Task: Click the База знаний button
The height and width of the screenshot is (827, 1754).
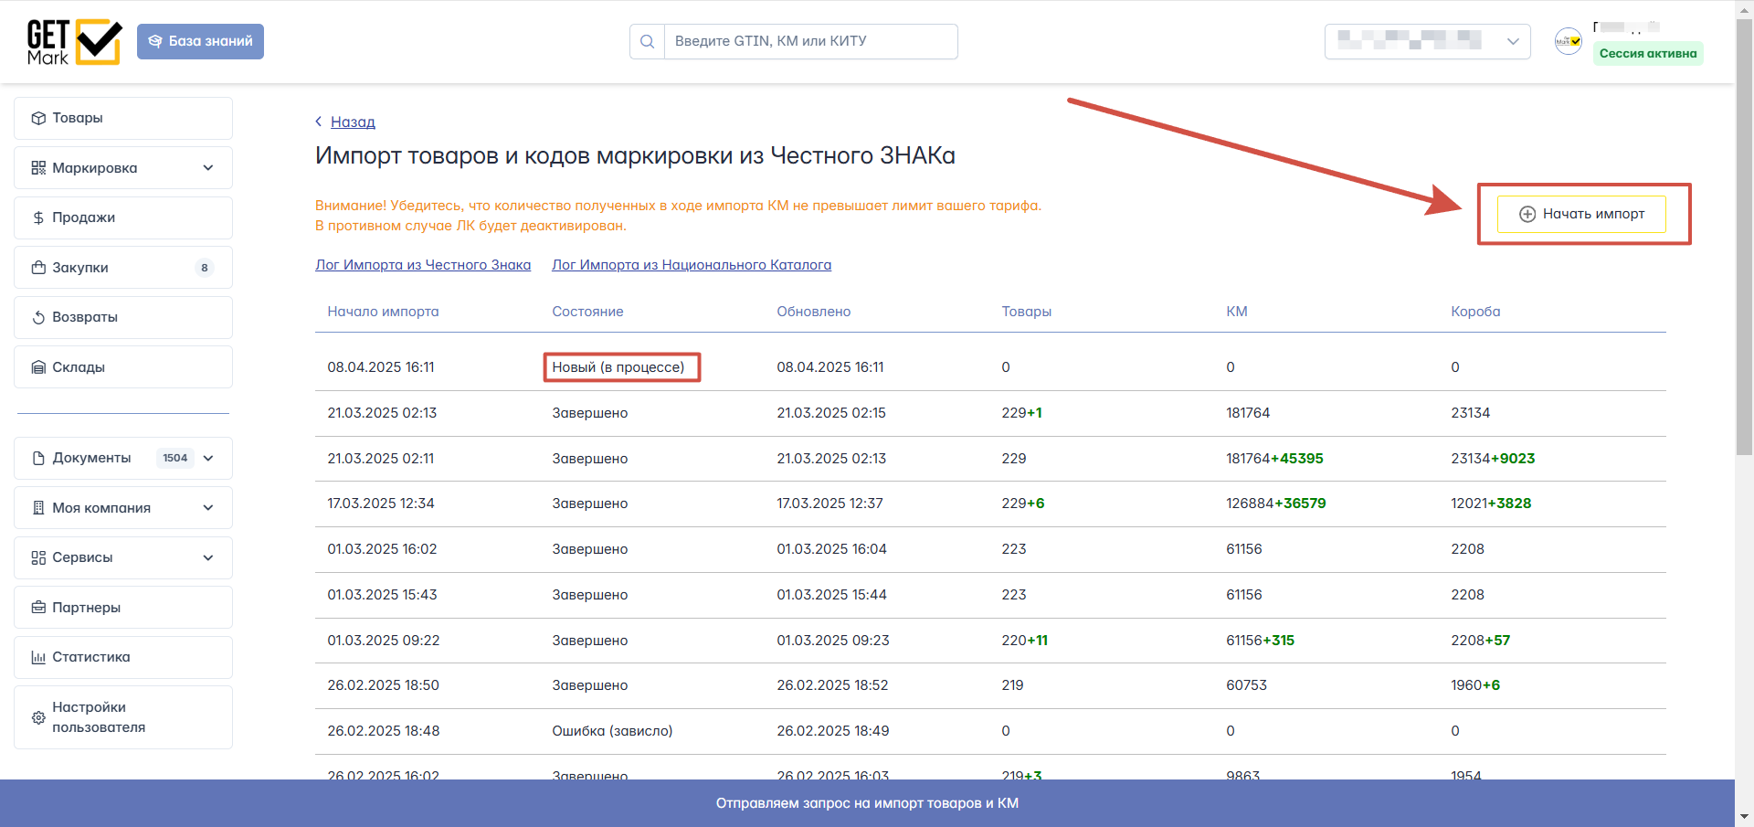Action: tap(200, 41)
